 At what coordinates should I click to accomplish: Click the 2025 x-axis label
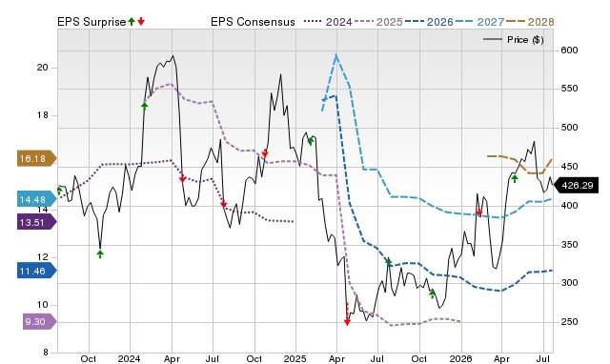coord(295,358)
